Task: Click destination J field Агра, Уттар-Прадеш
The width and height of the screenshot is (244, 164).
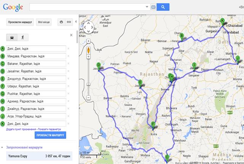Action: pyautogui.click(x=36, y=116)
